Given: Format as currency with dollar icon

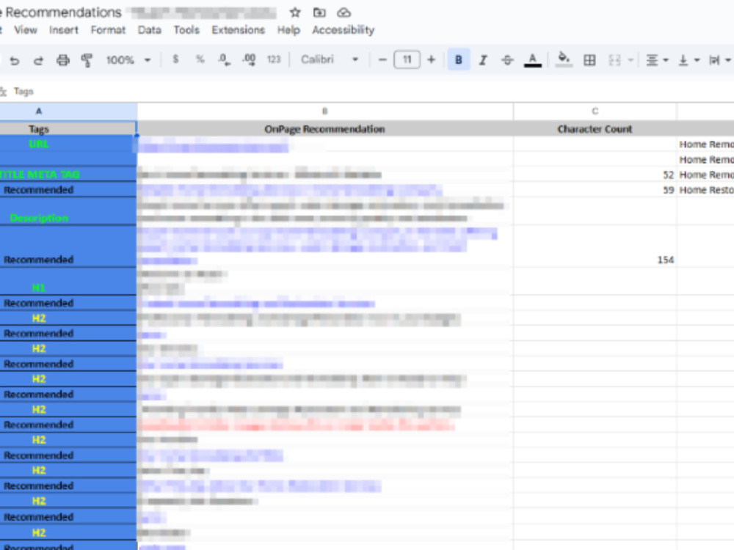Looking at the screenshot, I should pyautogui.click(x=175, y=59).
